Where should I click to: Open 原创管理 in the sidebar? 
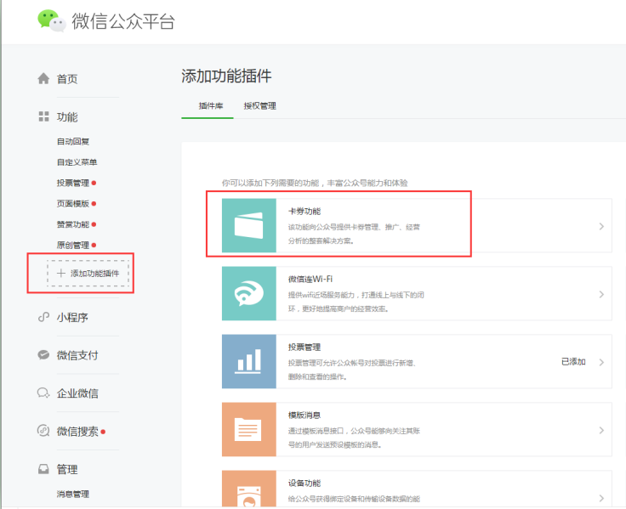pyautogui.click(x=73, y=245)
